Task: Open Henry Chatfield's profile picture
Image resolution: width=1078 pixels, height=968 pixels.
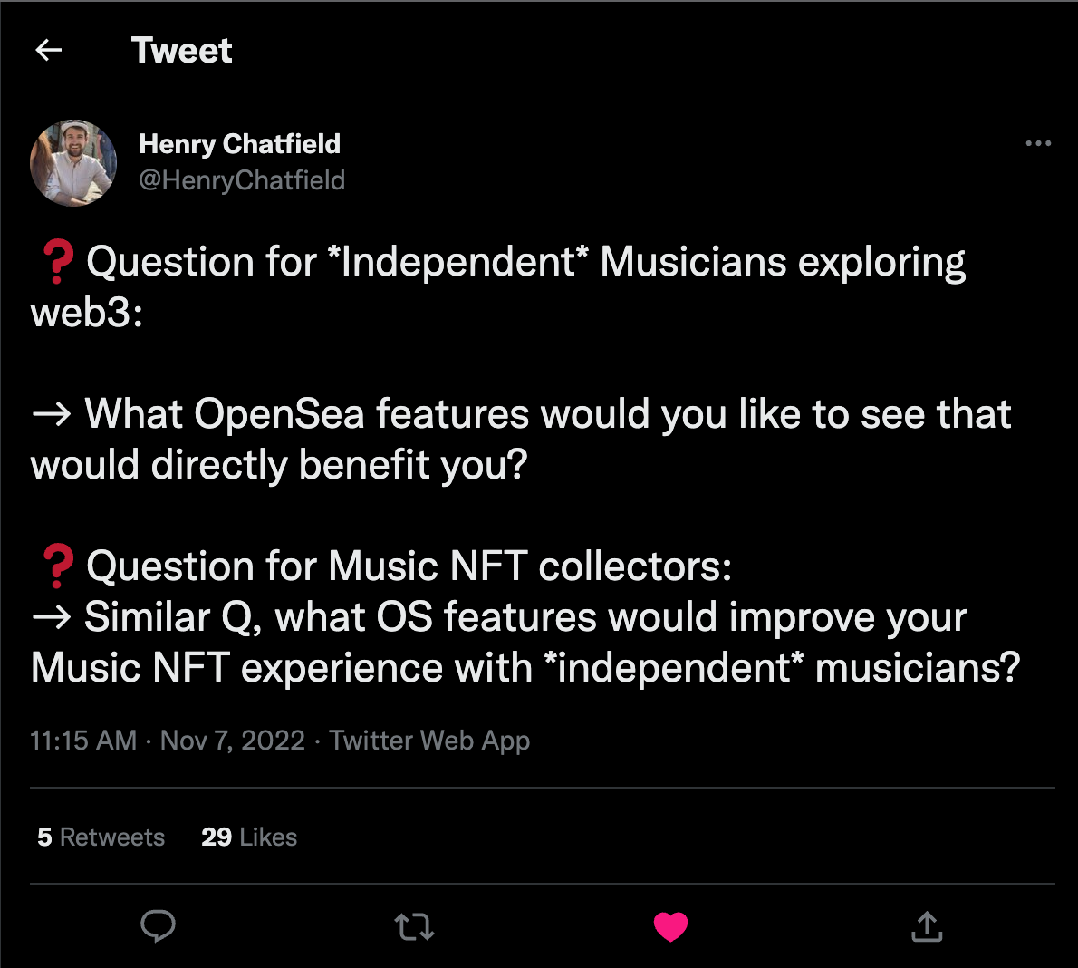Action: point(73,163)
